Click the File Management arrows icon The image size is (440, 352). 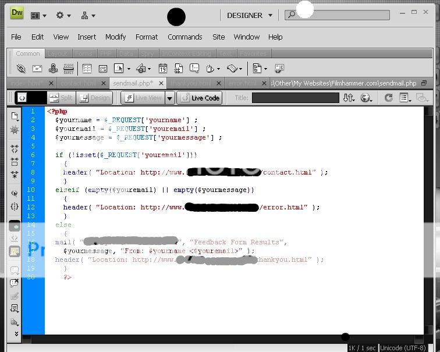(x=349, y=98)
